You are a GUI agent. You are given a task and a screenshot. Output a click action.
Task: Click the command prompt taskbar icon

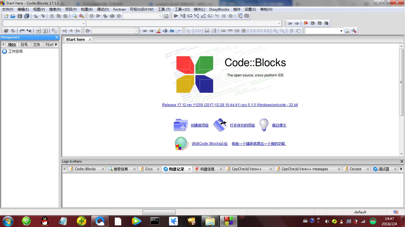click(x=155, y=221)
